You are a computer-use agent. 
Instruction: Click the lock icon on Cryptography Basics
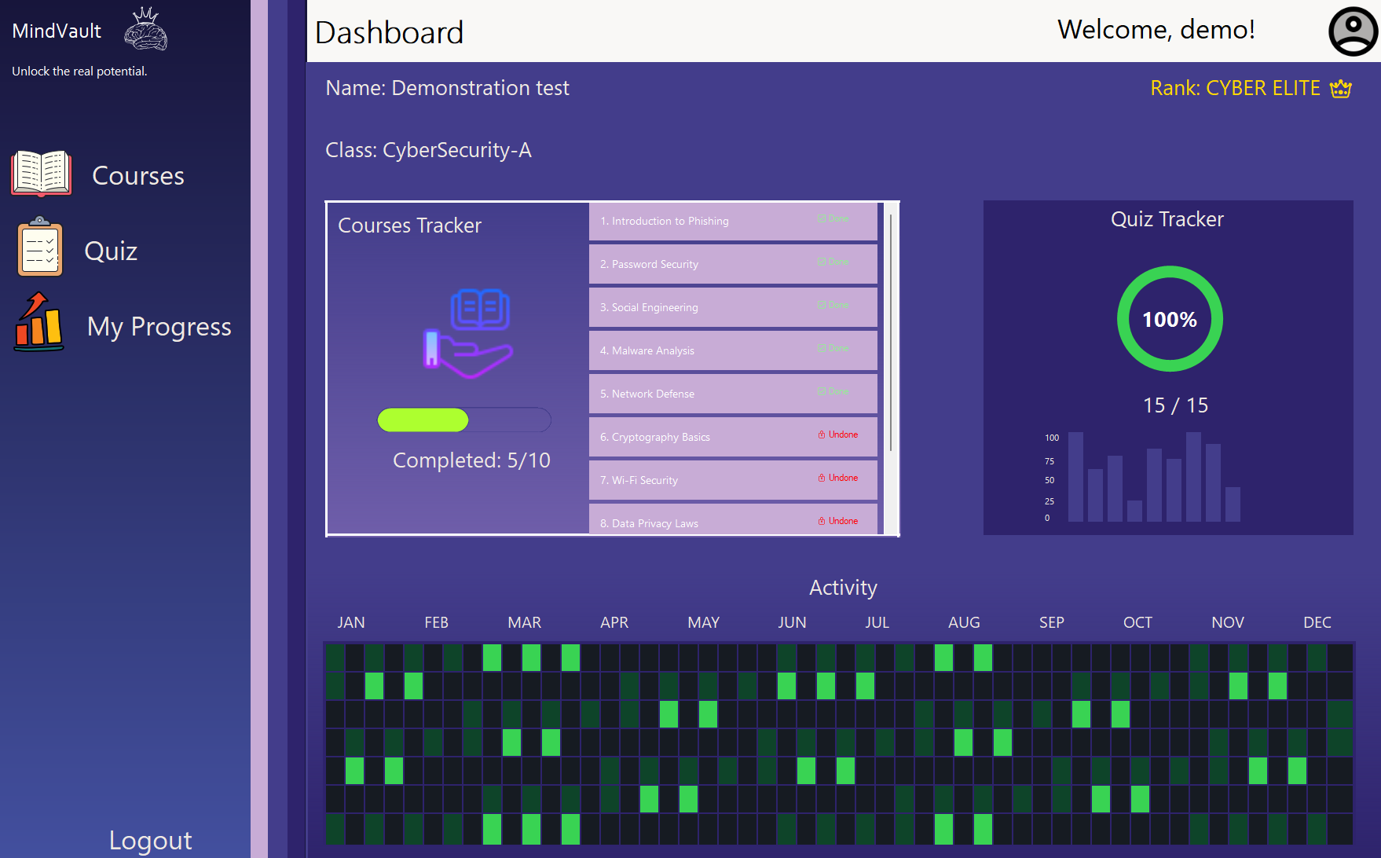coord(822,434)
